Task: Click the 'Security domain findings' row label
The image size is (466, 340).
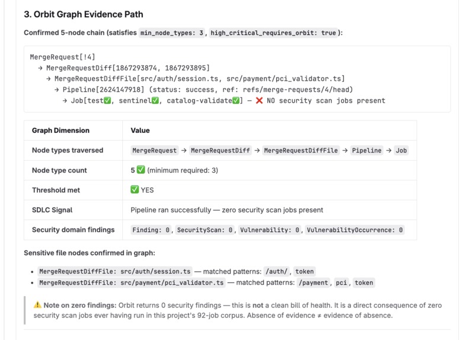Action: [x=73, y=230]
